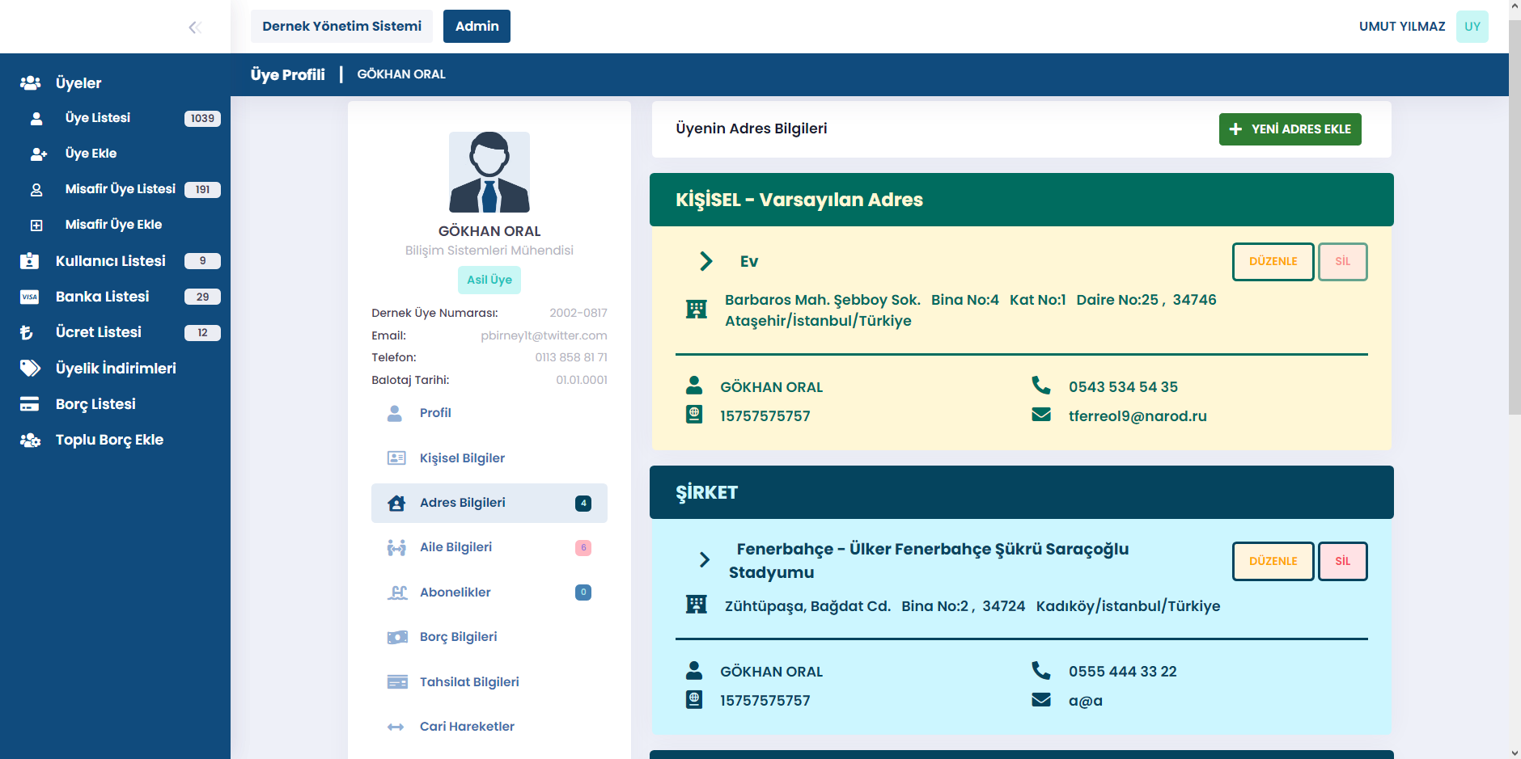Click the Banka Listesi card icon

coord(30,297)
